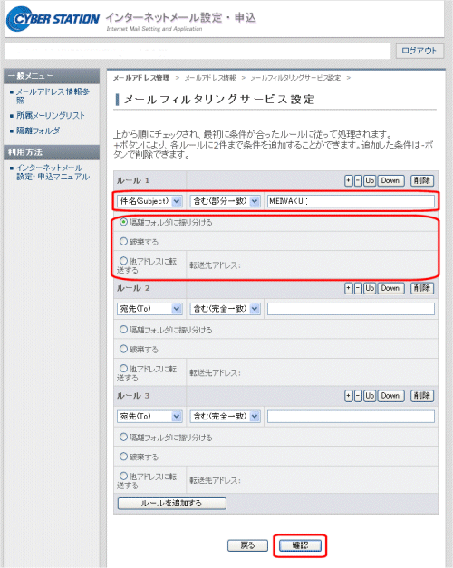This screenshot has width=453, height=568.
Task: Select Rule 3 他アドレスに転送する radio
Action: [123, 476]
